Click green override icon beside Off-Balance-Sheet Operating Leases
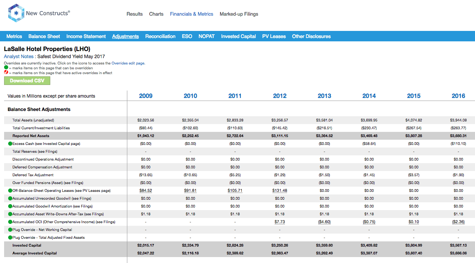The width and height of the screenshot is (475, 263). tap(10, 191)
